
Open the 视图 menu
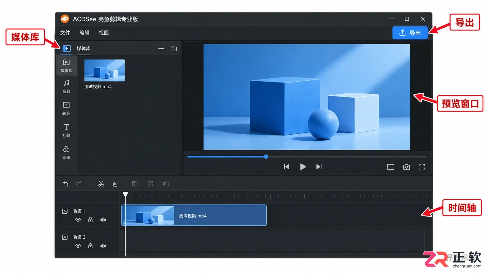104,33
